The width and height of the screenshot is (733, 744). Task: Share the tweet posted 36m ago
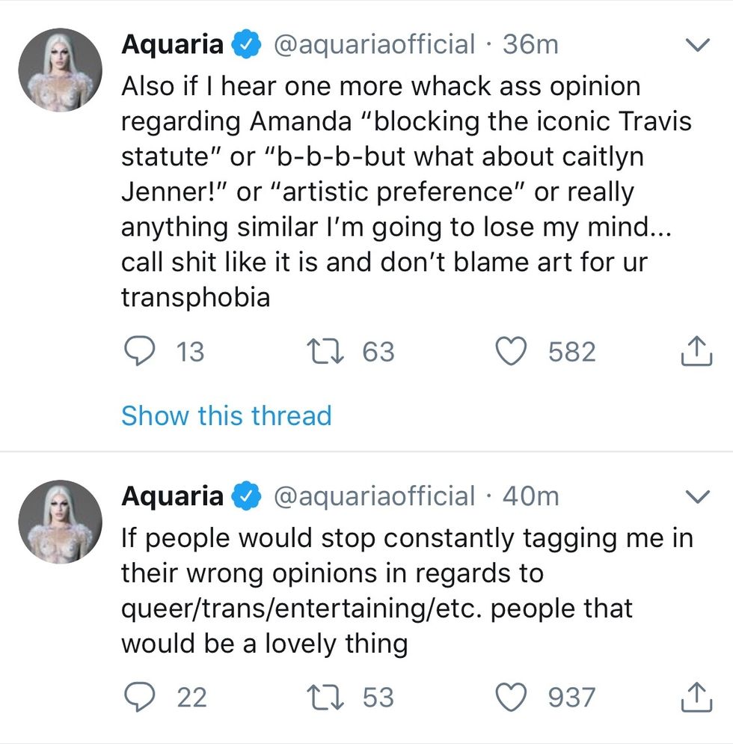tap(696, 352)
